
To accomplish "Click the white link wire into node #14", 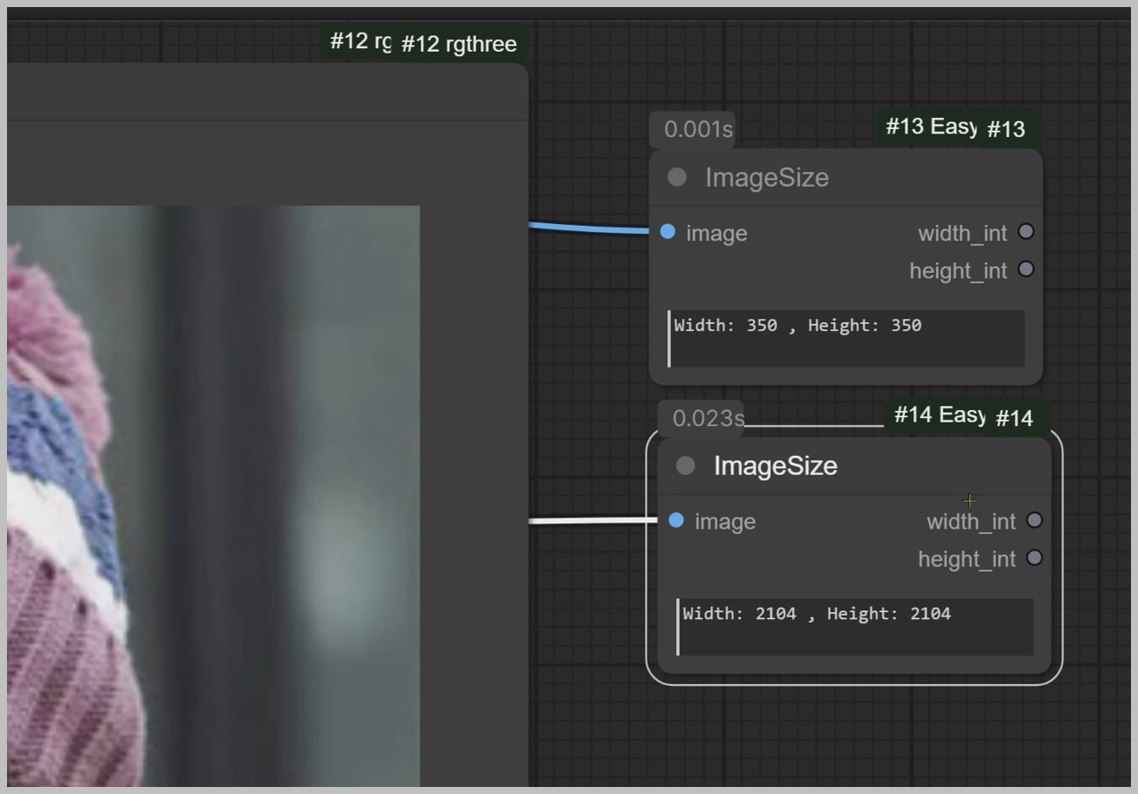I will pos(593,521).
